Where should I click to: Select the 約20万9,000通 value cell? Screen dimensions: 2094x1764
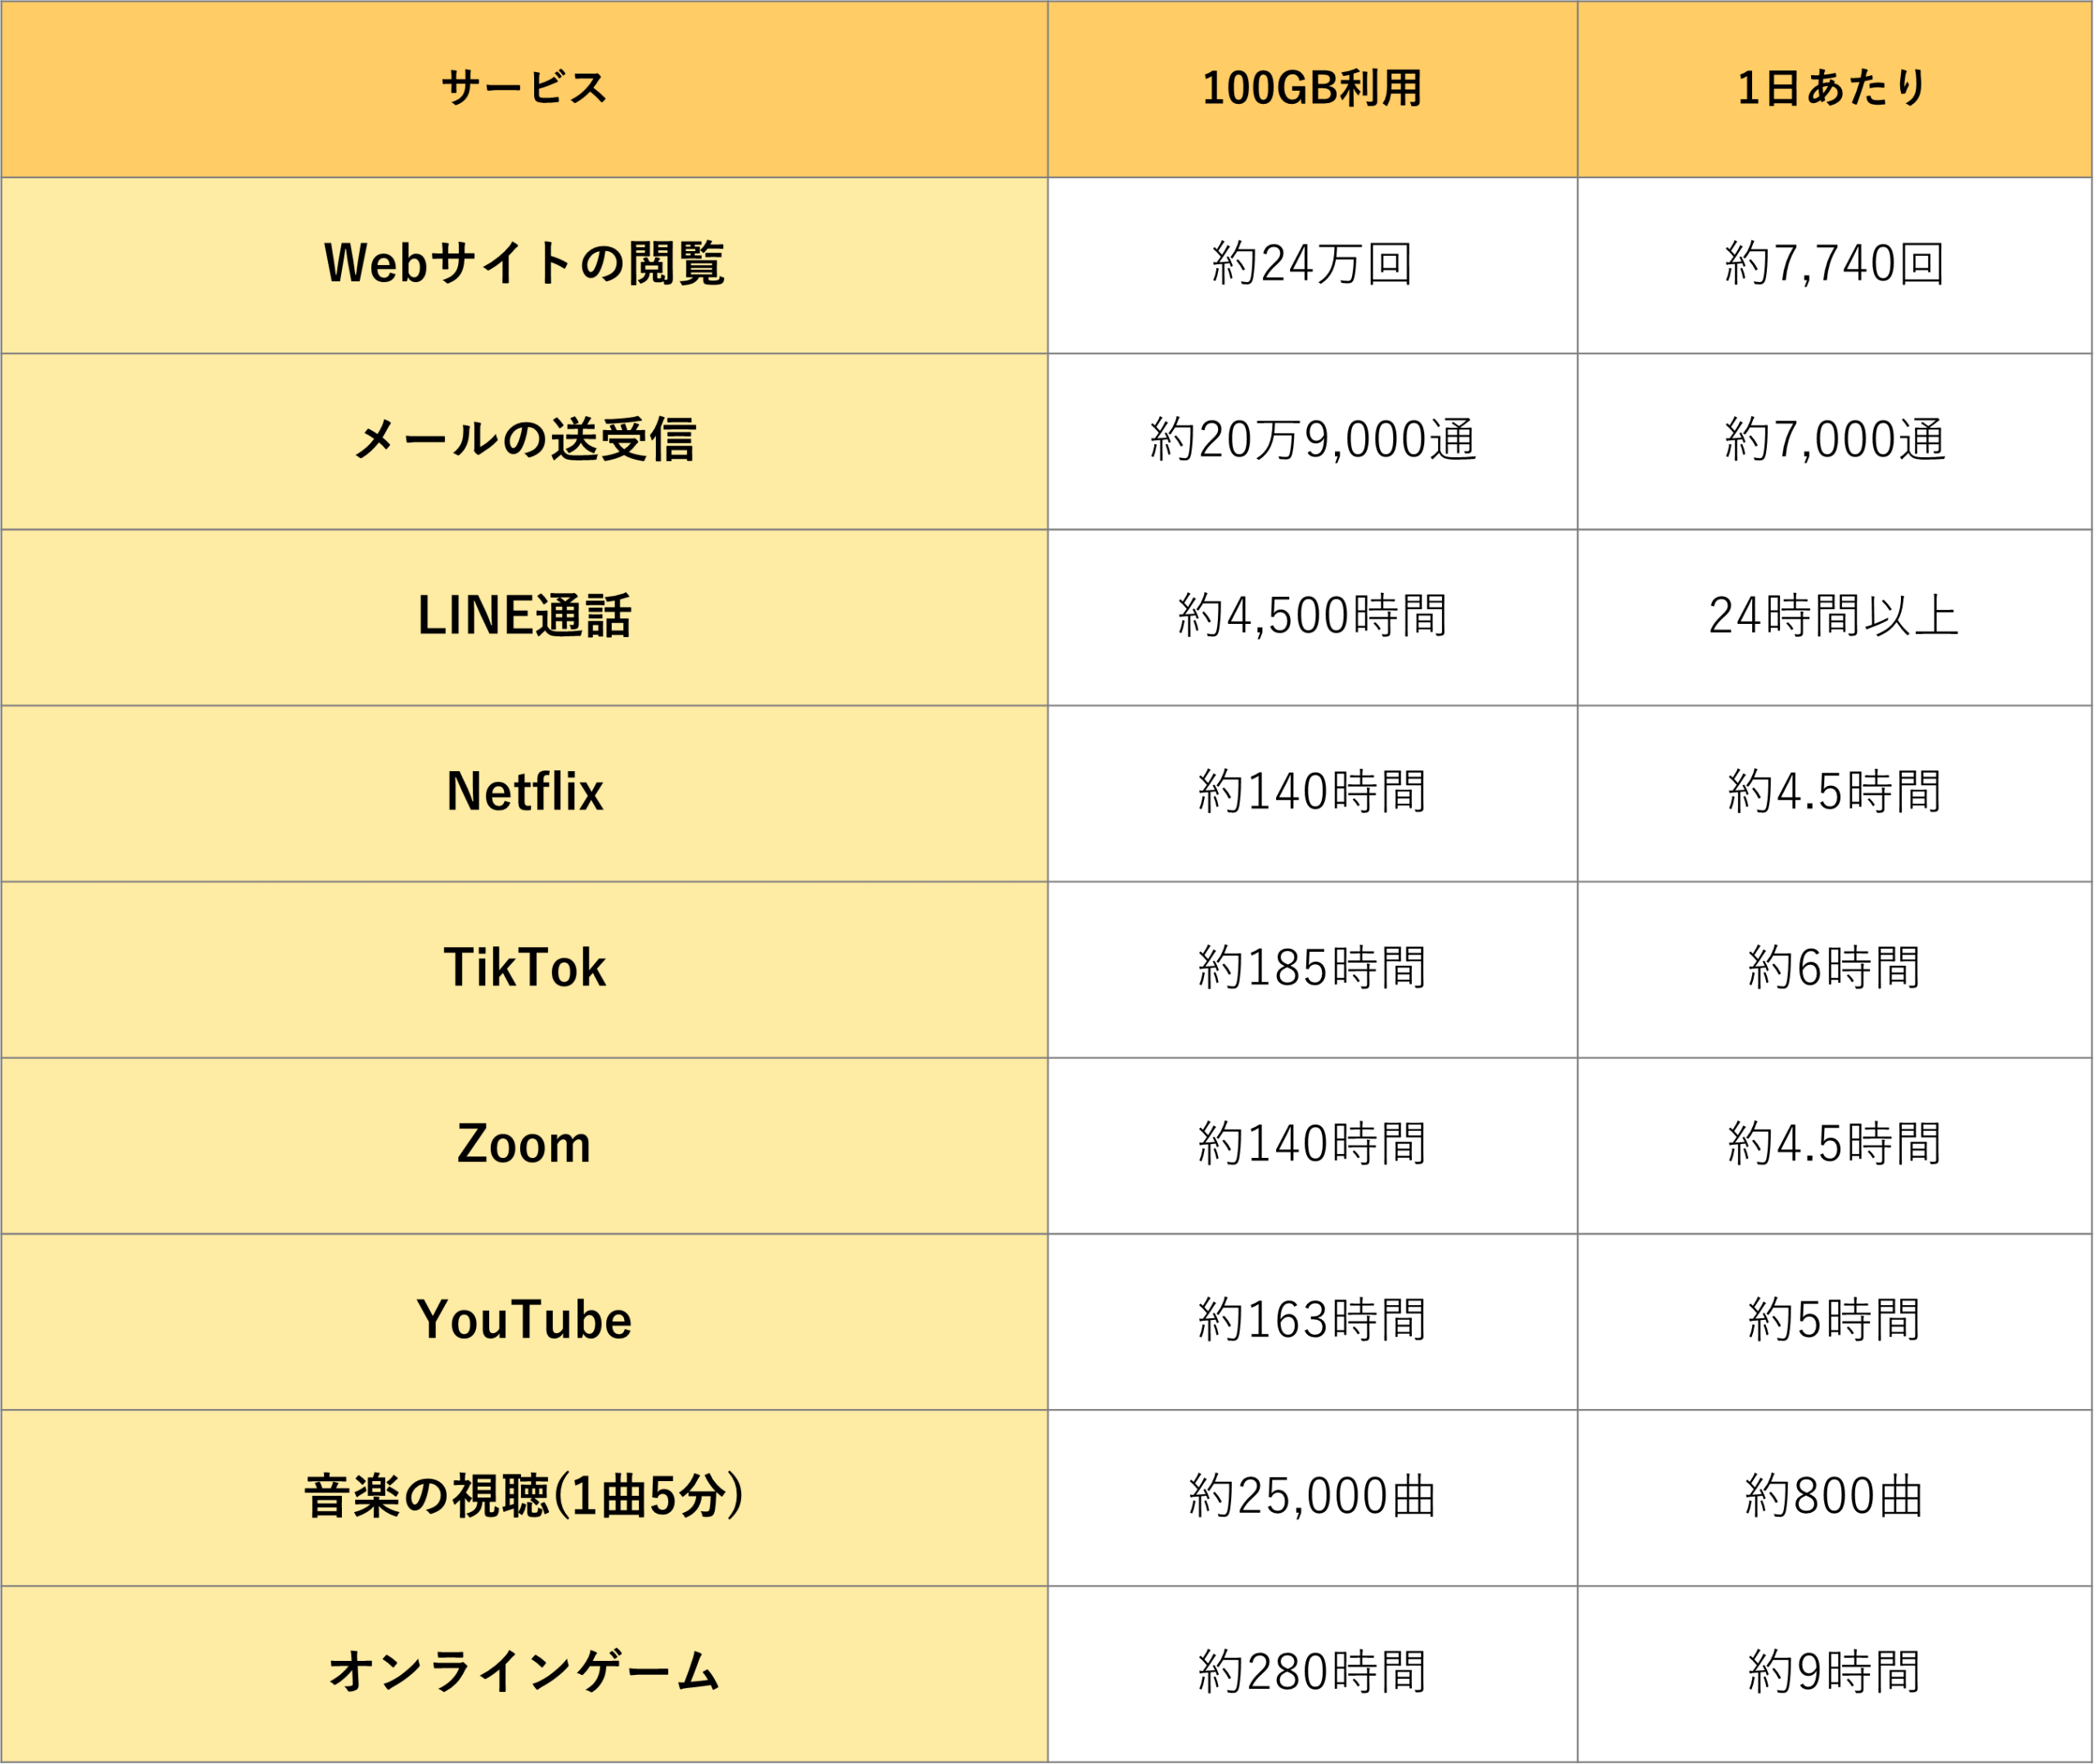(x=1311, y=440)
